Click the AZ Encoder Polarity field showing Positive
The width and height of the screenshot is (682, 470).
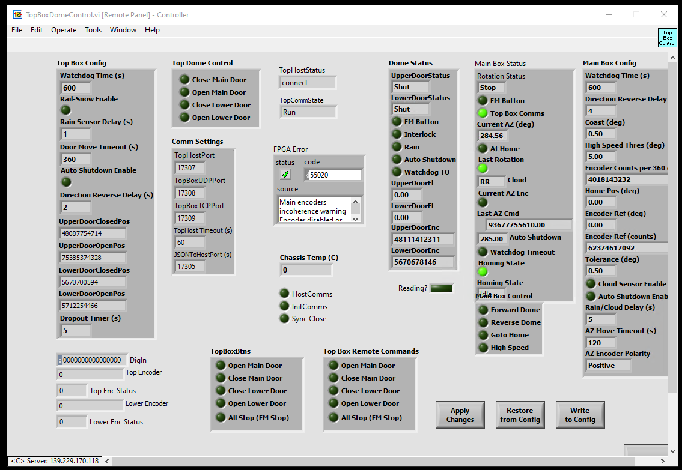click(608, 366)
